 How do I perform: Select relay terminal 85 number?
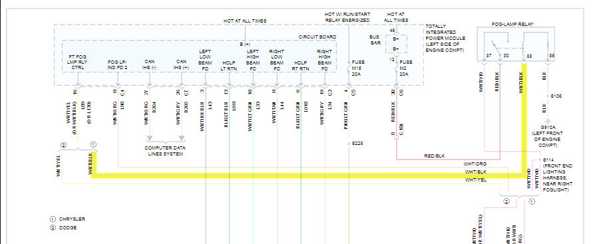[530, 56]
